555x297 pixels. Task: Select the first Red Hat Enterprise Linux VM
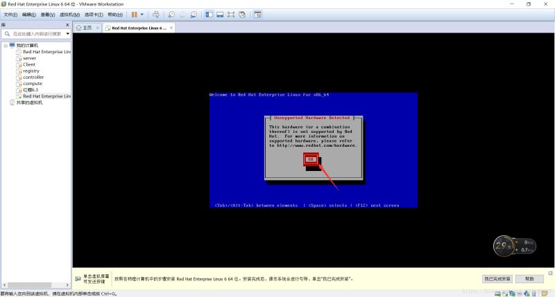(x=46, y=51)
